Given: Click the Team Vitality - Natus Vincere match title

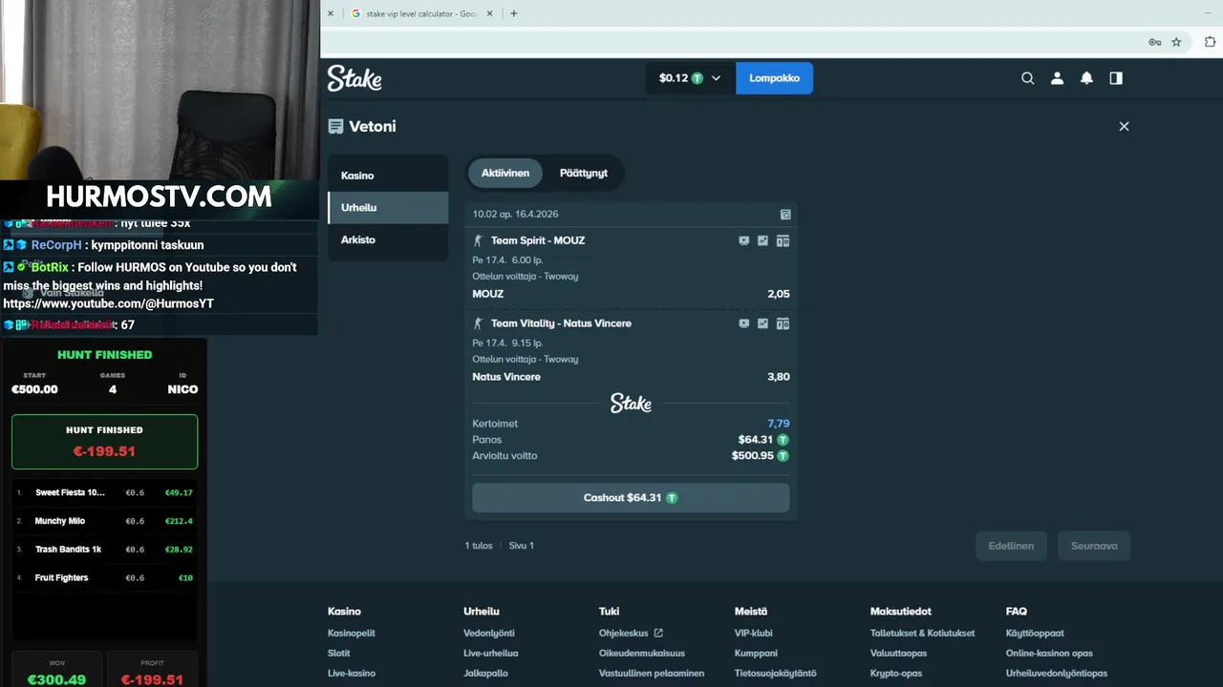Looking at the screenshot, I should pyautogui.click(x=561, y=323).
